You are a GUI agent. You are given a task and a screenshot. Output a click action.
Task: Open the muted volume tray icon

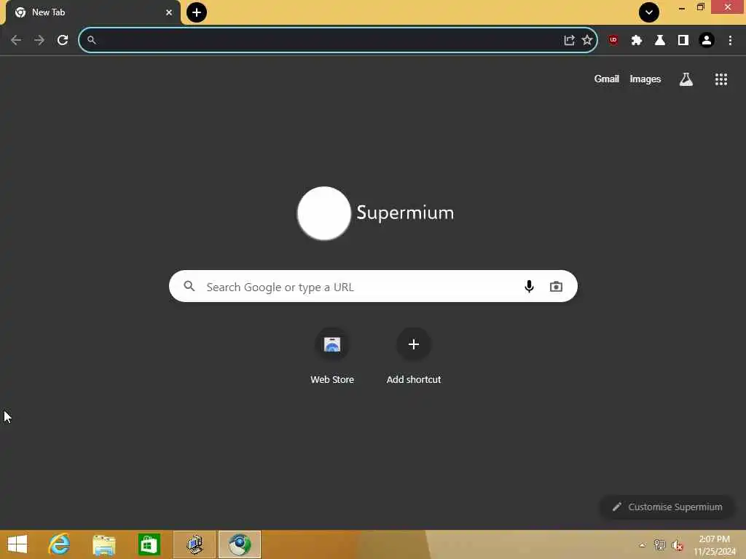point(678,544)
